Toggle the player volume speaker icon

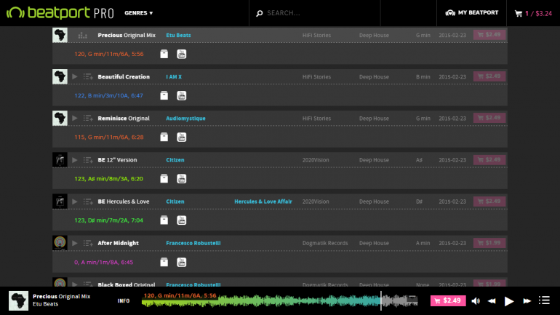point(476,300)
